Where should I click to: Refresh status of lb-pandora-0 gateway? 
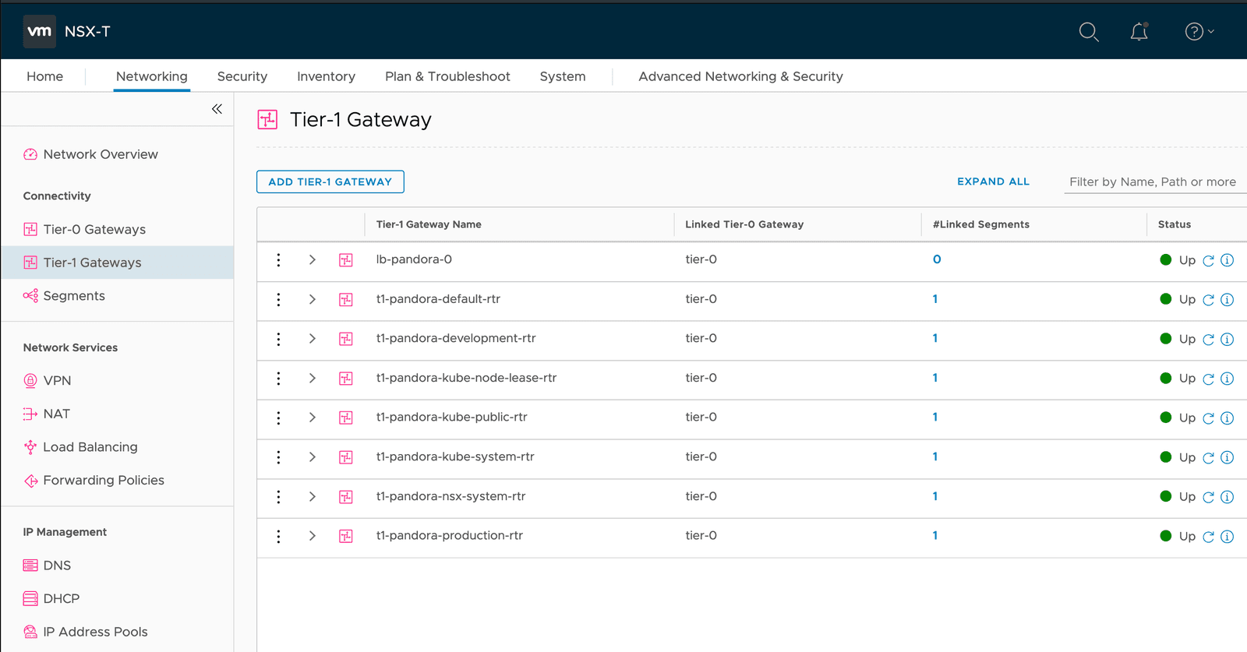point(1208,261)
